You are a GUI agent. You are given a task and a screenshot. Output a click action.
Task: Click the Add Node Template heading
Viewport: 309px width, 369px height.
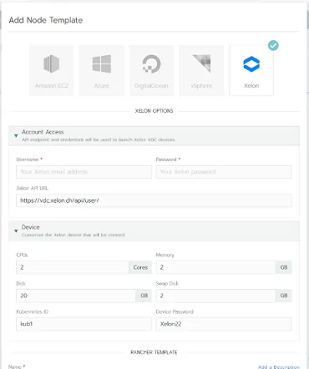[x=46, y=20]
